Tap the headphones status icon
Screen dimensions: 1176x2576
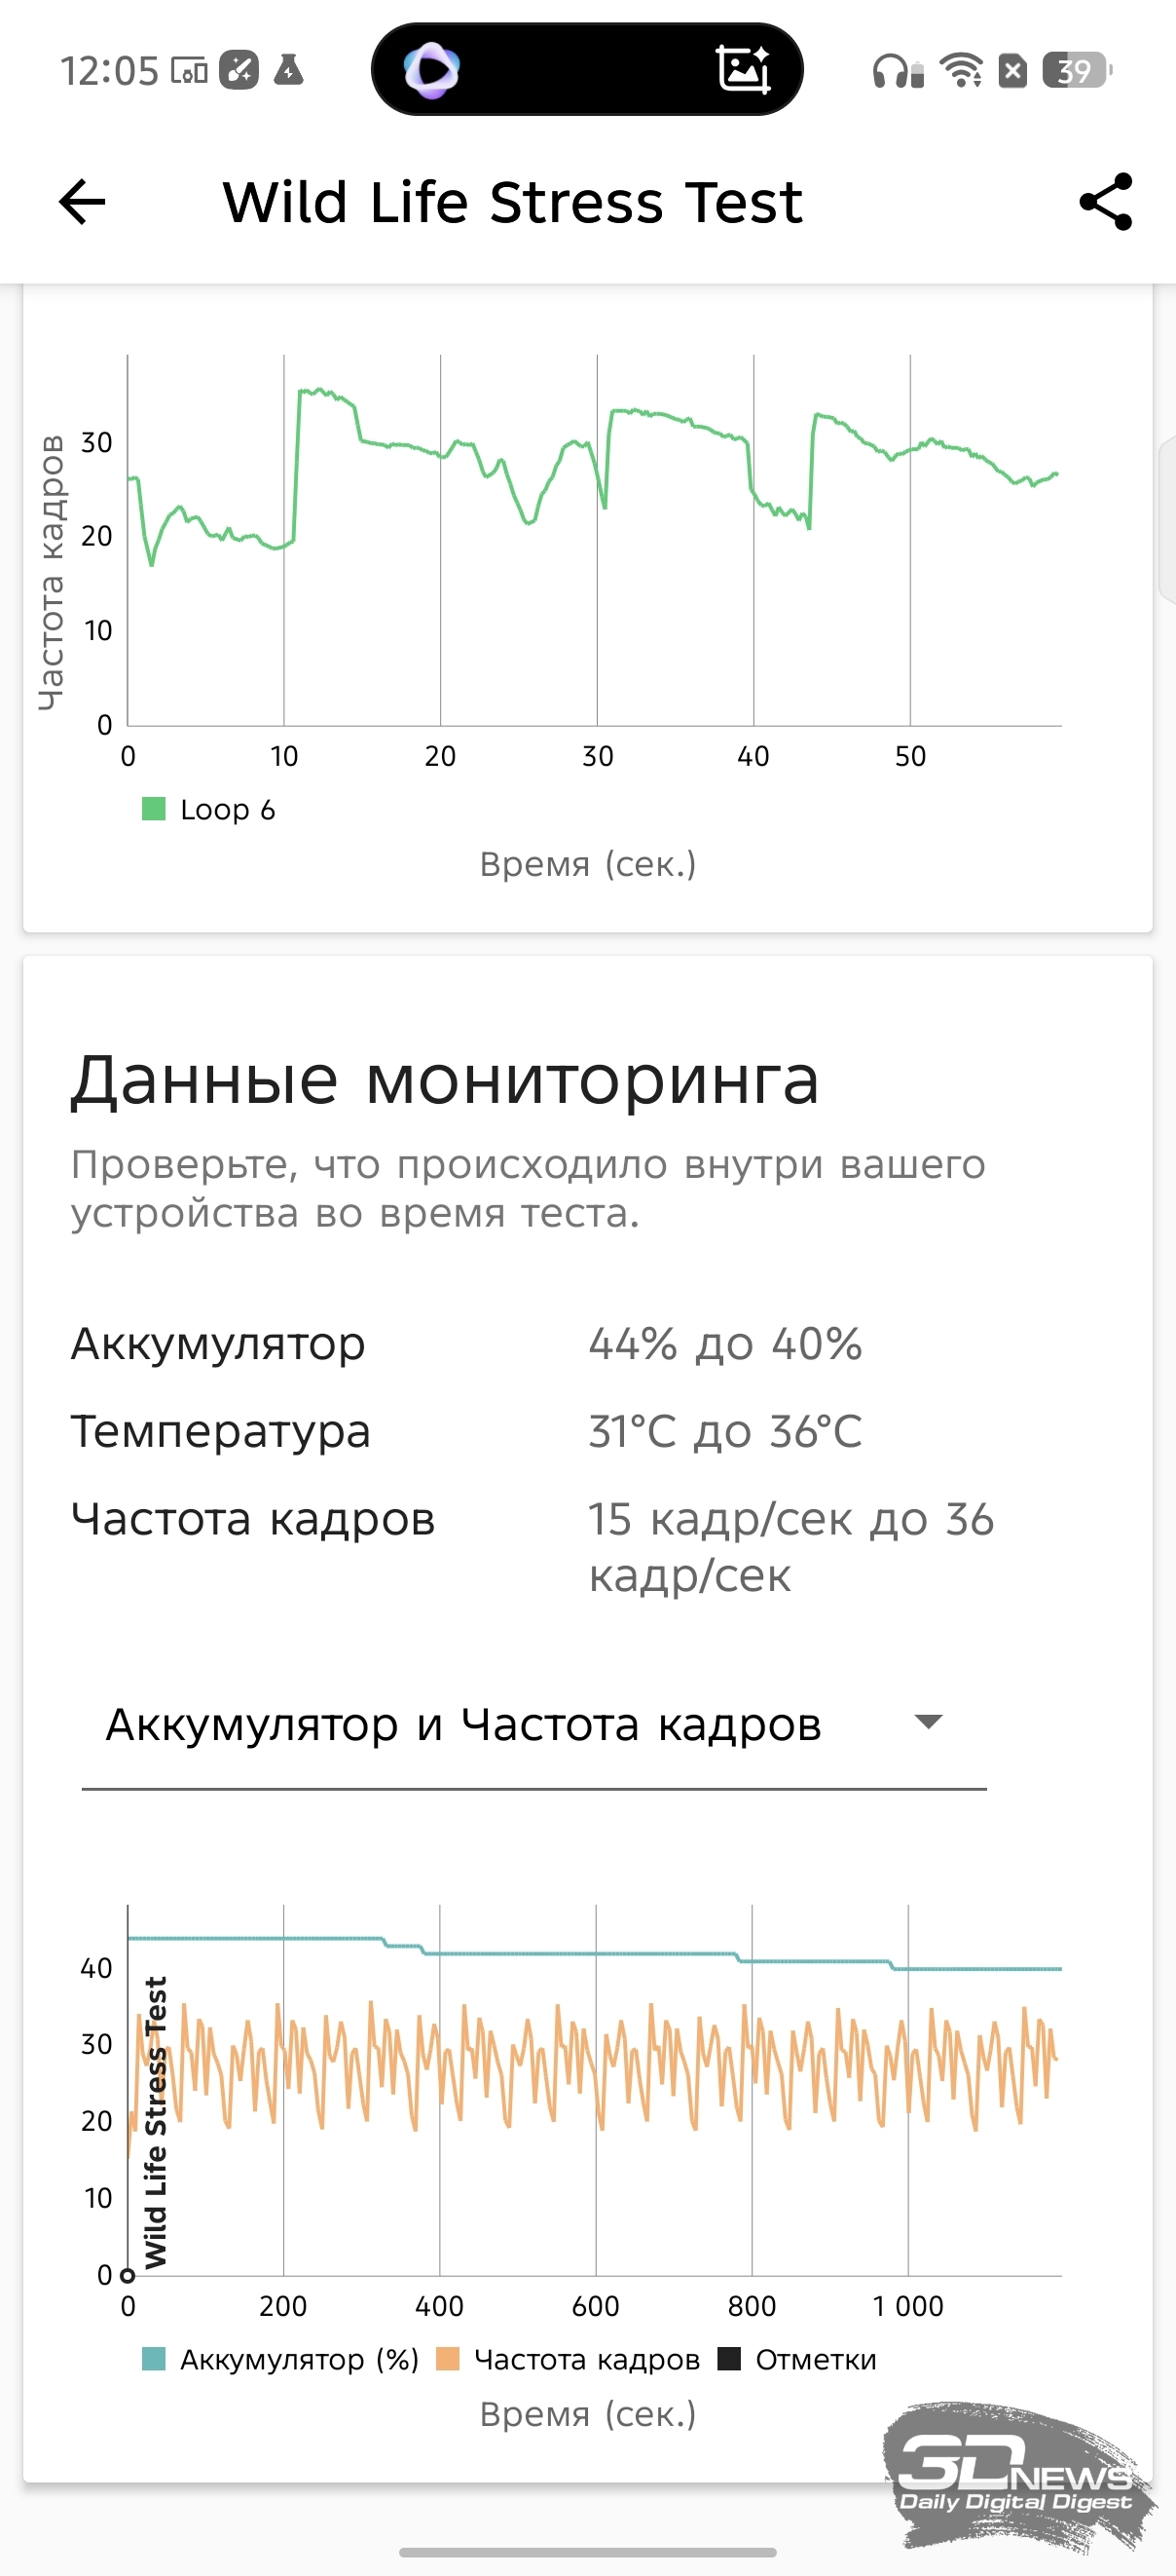tap(898, 71)
